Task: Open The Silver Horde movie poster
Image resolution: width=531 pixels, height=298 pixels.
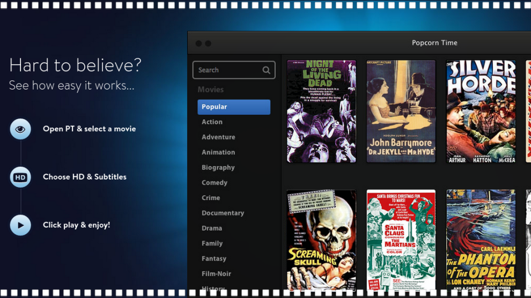Action: (481, 111)
